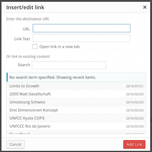This screenshot has height=152, width=152.
Task: Enable Open link in a new tab
Action: pos(35,46)
